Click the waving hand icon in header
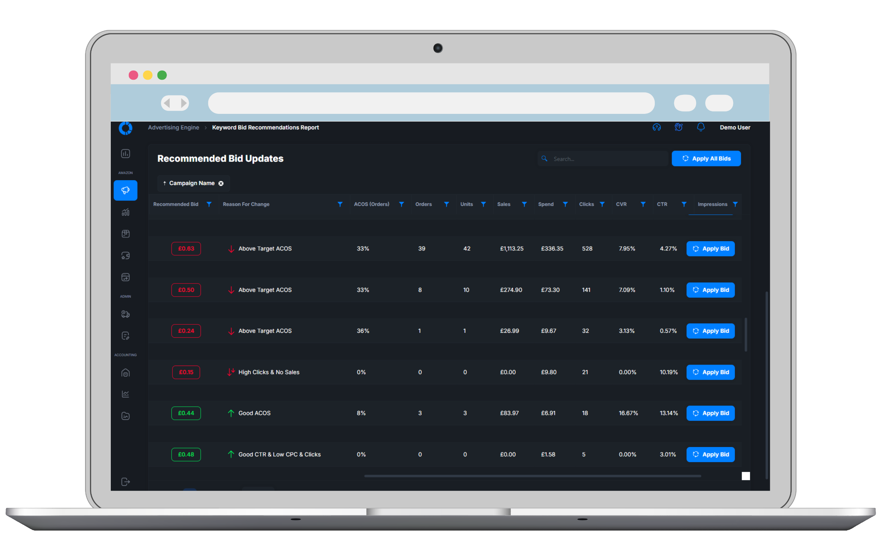This screenshot has height=551, width=882. (678, 127)
